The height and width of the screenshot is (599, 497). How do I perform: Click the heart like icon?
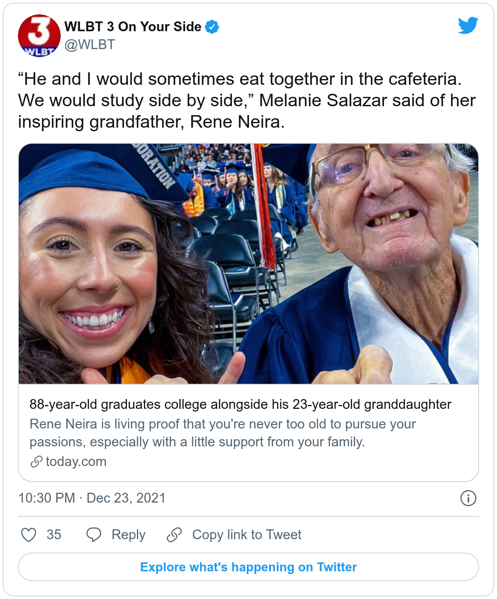coord(29,534)
